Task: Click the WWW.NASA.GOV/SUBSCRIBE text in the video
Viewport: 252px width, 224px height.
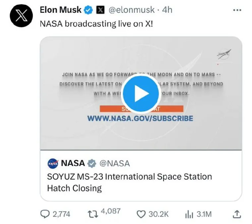Action: click(140, 118)
